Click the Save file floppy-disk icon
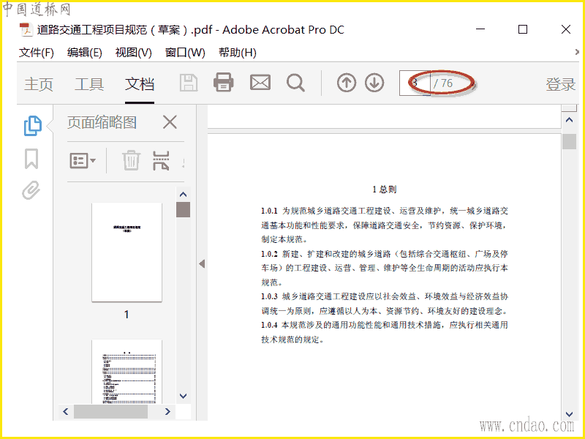 click(189, 83)
